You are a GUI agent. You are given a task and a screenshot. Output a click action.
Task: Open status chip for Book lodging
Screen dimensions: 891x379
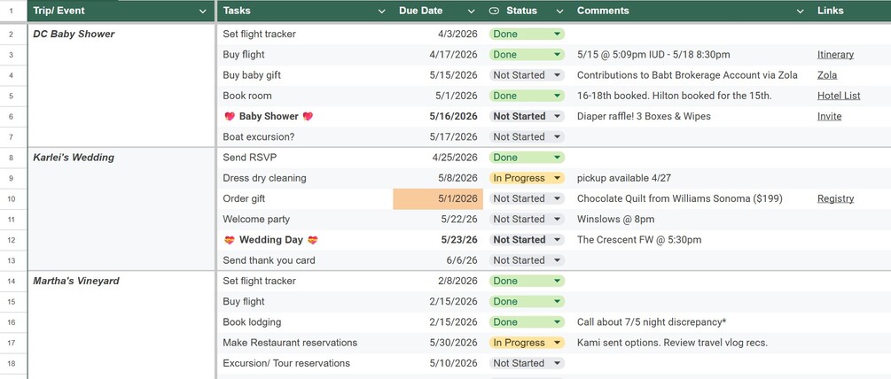tap(527, 321)
